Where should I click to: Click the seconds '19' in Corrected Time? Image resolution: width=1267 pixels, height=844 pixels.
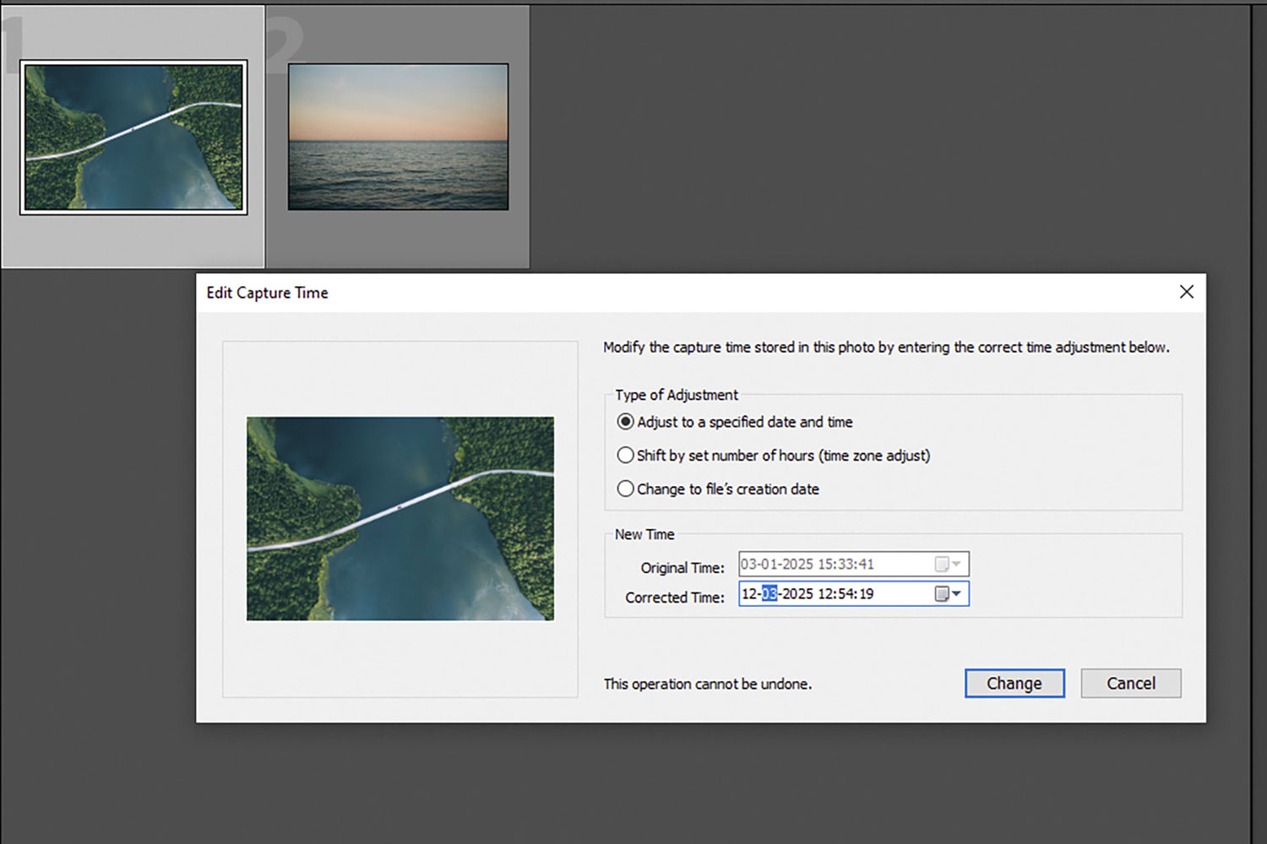click(x=866, y=594)
